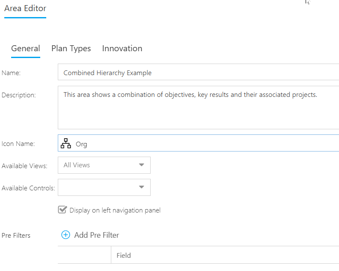Click the Org hierarchy icon
This screenshot has width=339, height=271.
[66, 143]
